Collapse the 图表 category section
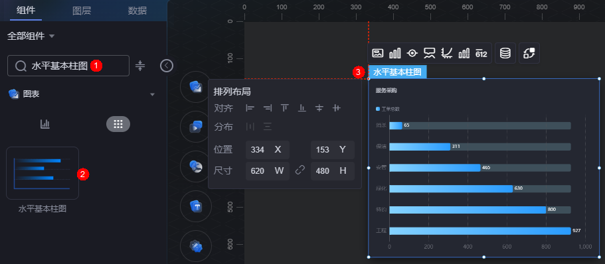 click(x=152, y=94)
